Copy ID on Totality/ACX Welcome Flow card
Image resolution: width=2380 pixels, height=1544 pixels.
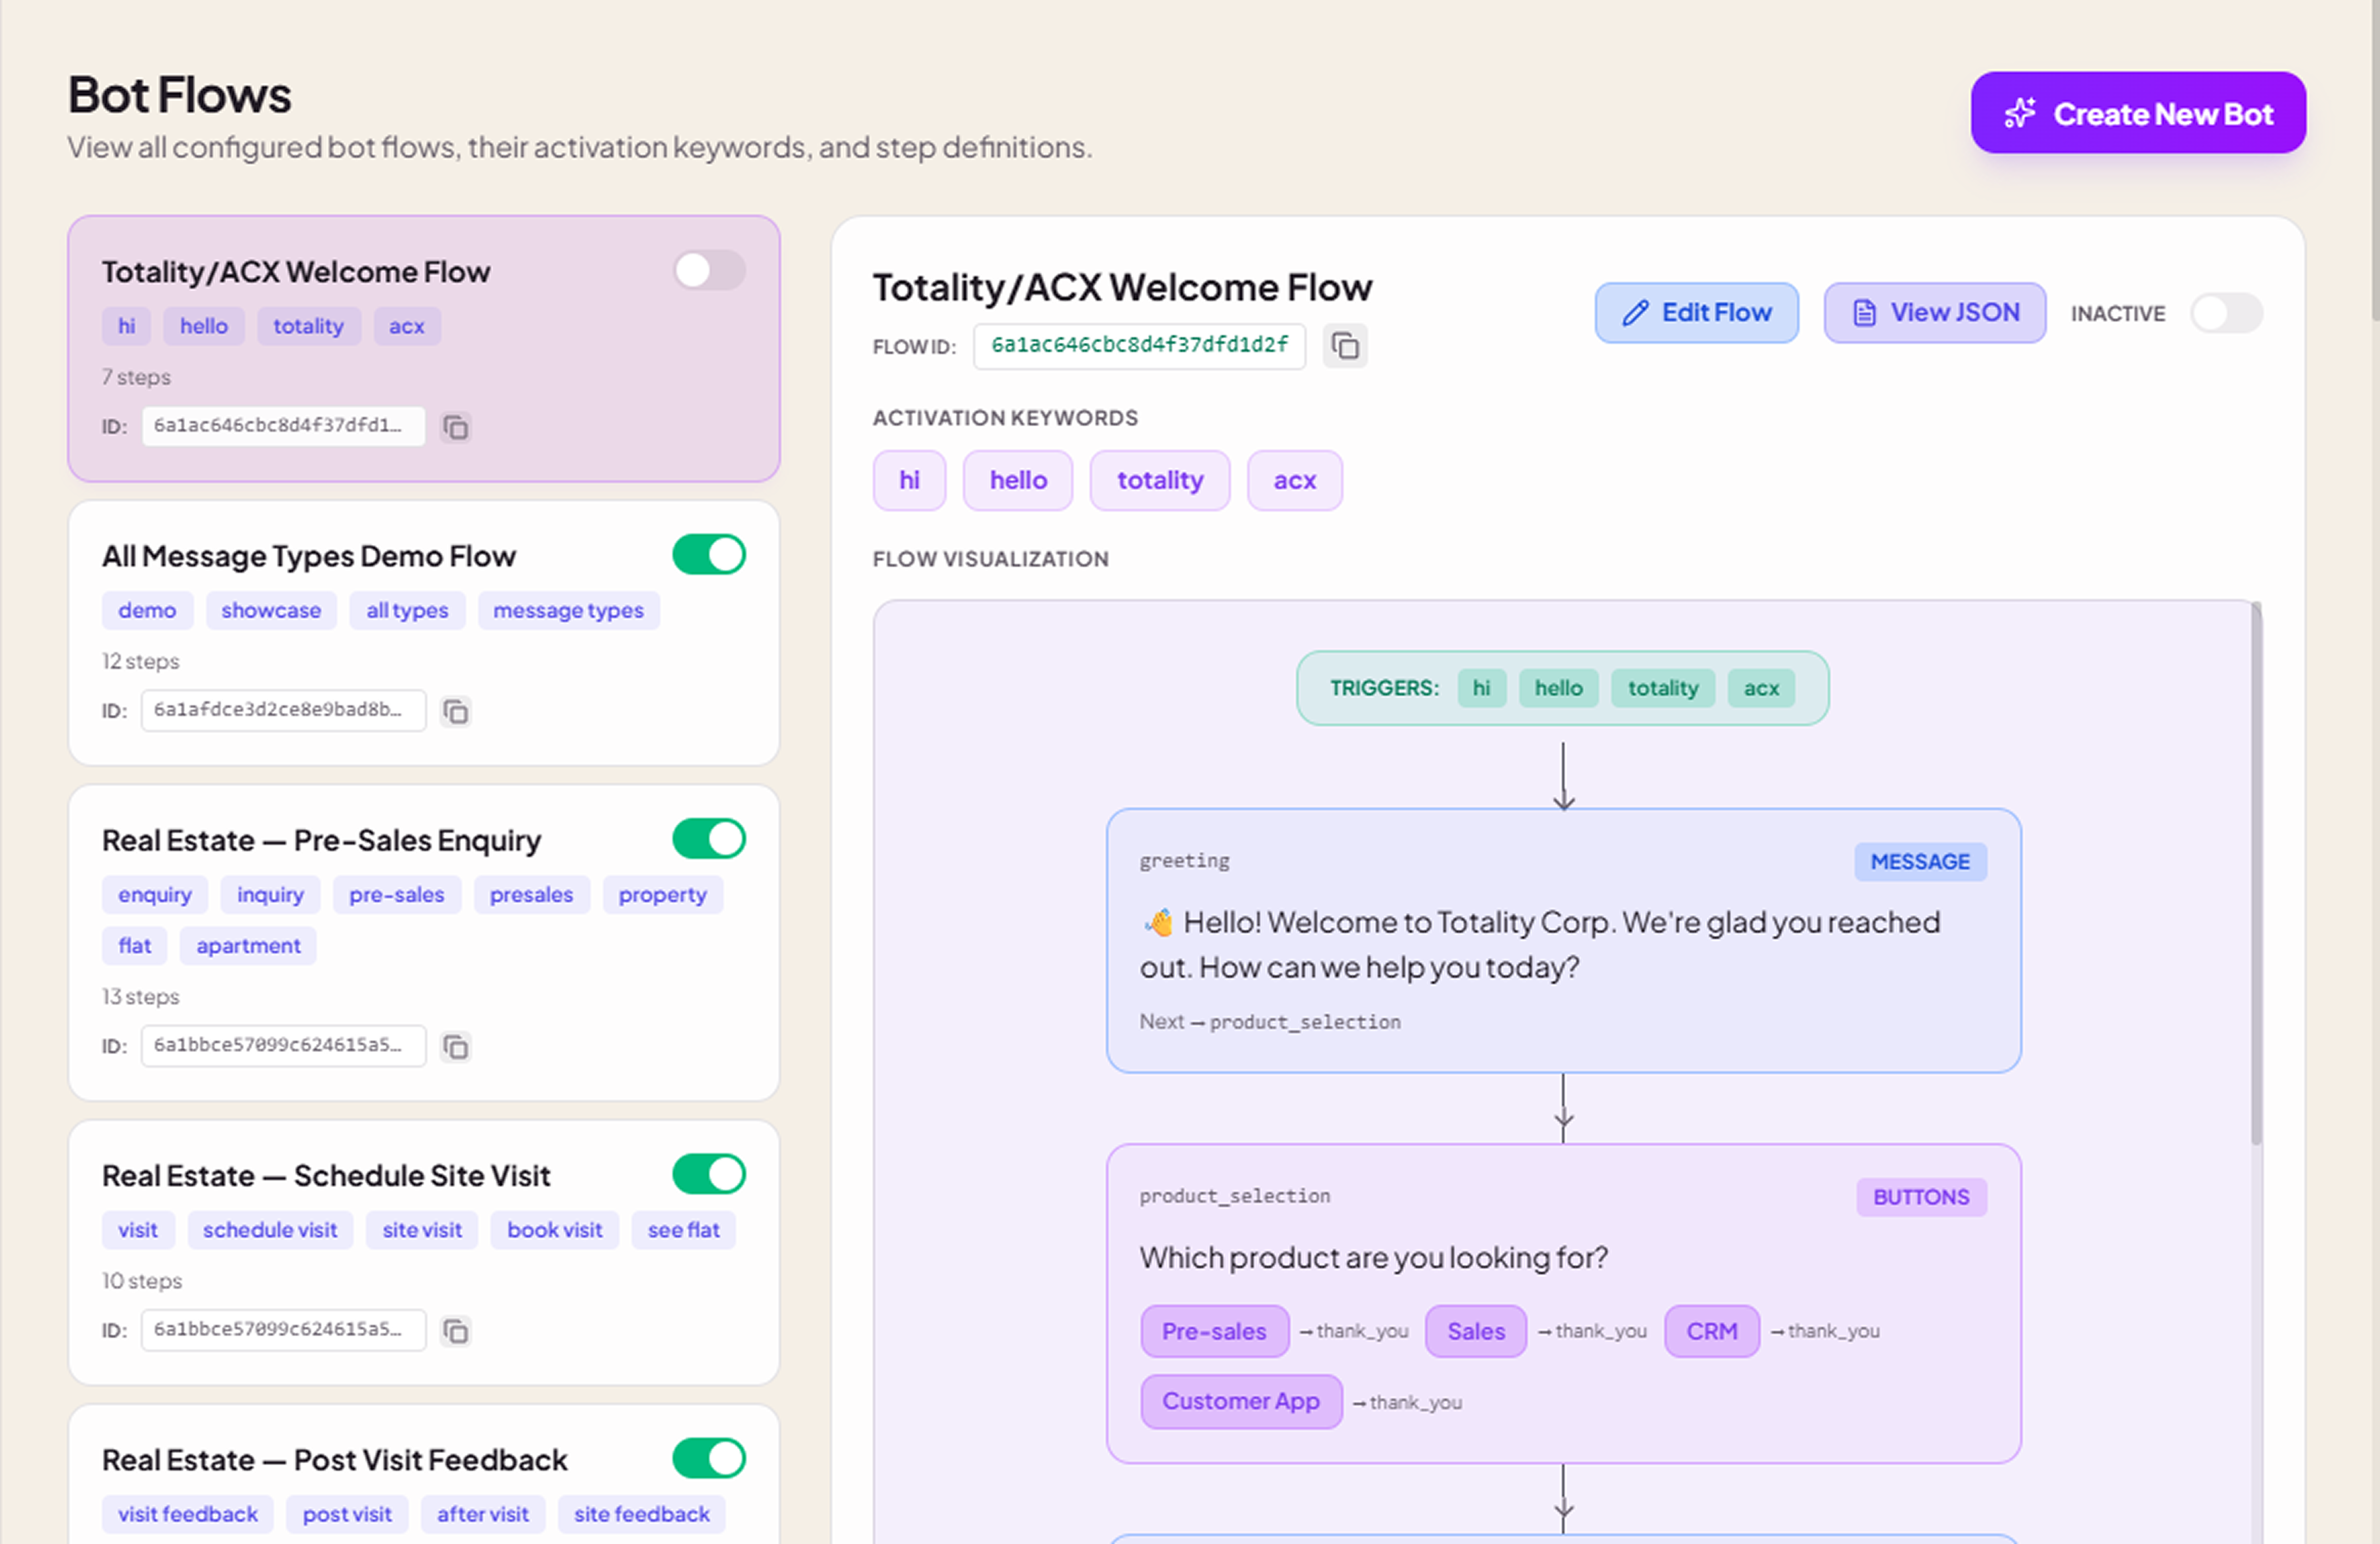pos(456,427)
